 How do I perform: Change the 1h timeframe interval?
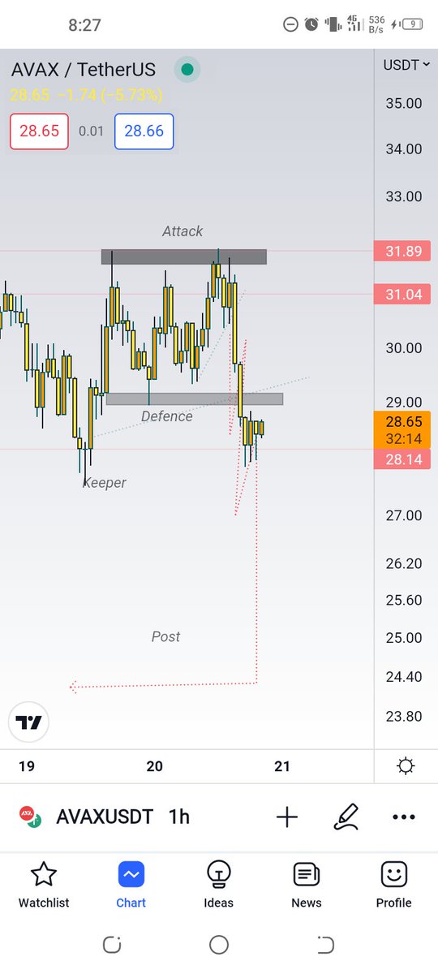[x=178, y=817]
